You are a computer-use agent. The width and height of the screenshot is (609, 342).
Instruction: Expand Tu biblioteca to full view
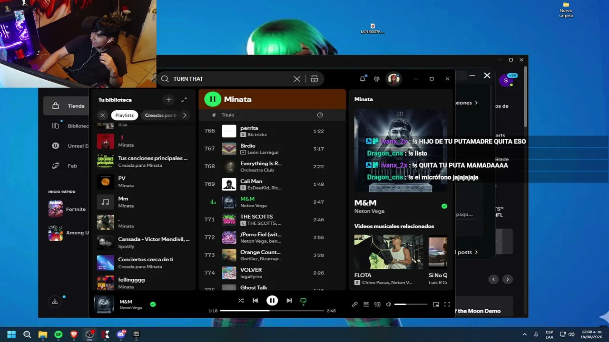coord(184,100)
